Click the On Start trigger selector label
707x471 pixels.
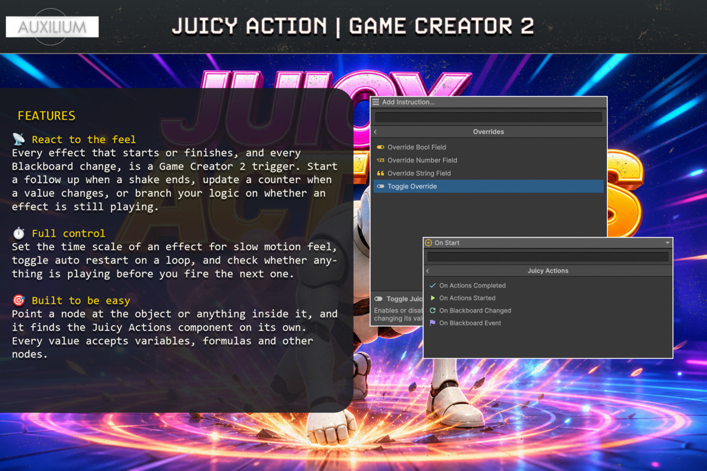point(447,243)
